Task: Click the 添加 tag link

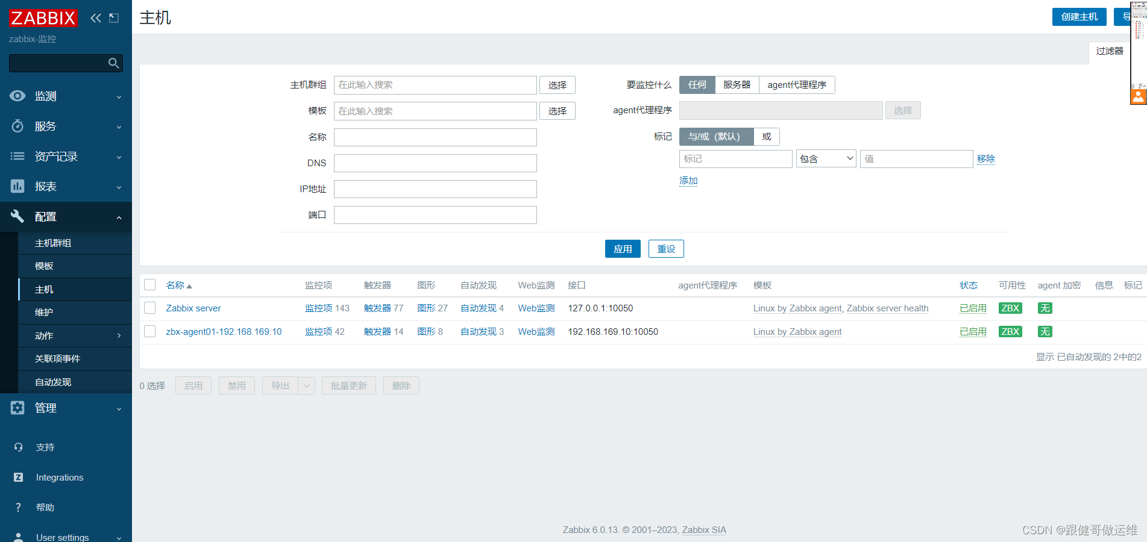Action: pos(688,181)
